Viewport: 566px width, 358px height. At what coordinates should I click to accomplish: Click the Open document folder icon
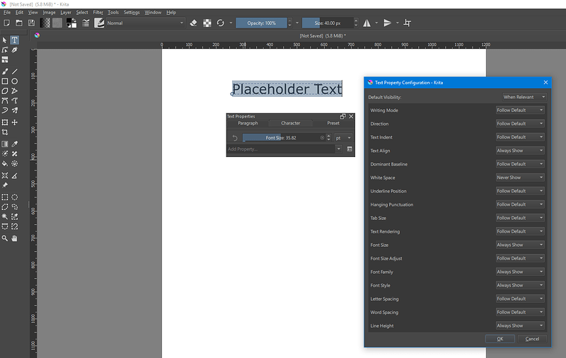coord(19,23)
